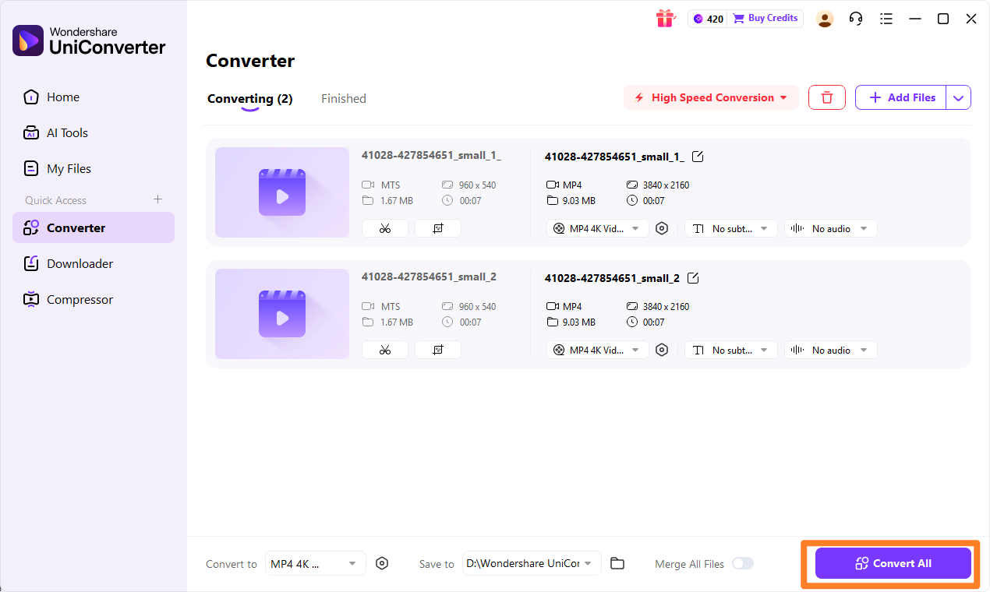Delete all files with the trash icon
The width and height of the screenshot is (990, 592).
pos(826,97)
